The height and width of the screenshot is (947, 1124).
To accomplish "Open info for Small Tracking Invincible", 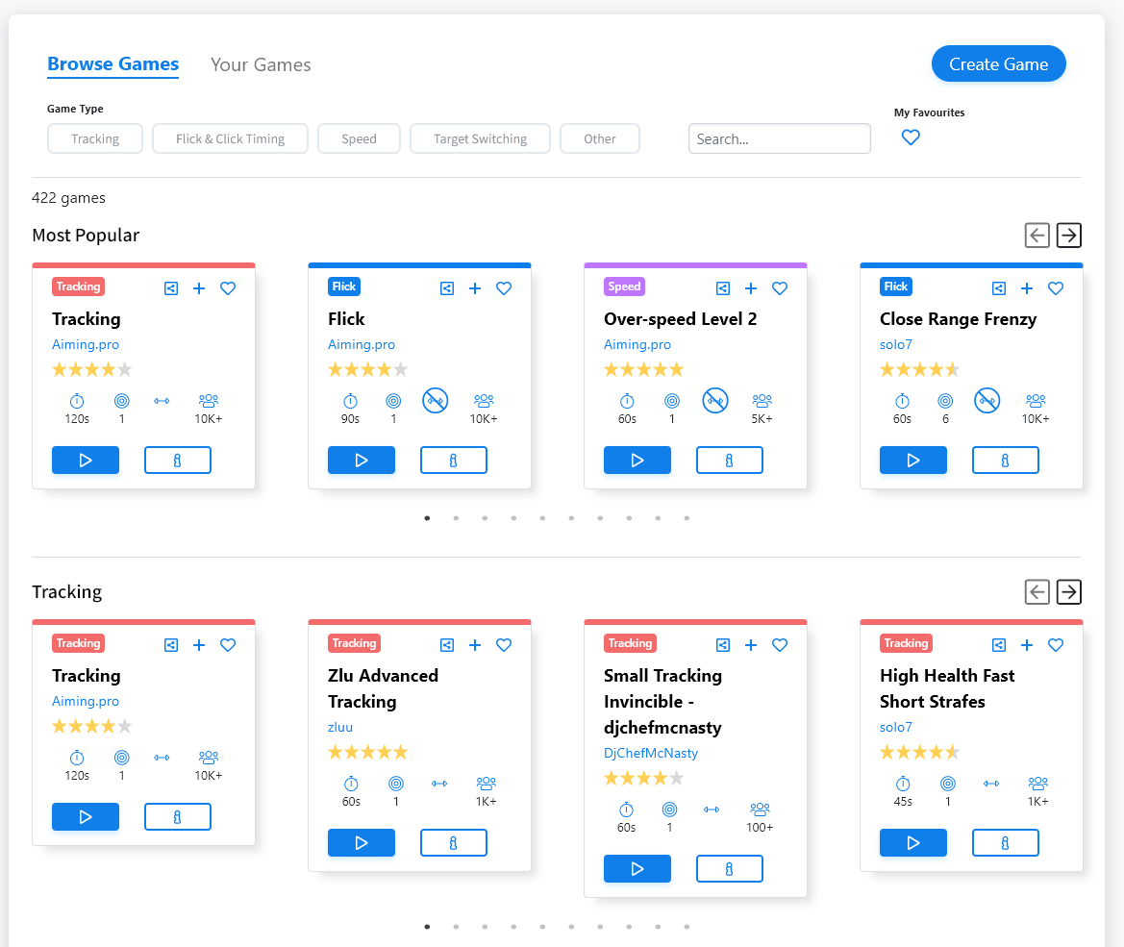I will tap(729, 868).
